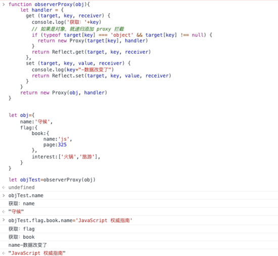The width and height of the screenshot is (278, 256).
Task: Click 'set (target, key, value, receiver) {' line
Action: point(78,63)
